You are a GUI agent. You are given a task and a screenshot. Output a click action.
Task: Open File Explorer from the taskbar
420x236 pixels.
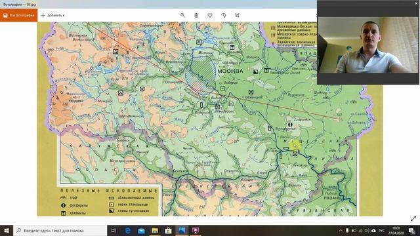click(x=155, y=230)
